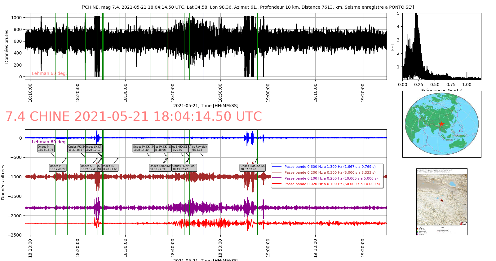The width and height of the screenshot is (496, 261).
Task: Click the Ondes SKIKKIKP 18:38:47.71 label
Action: 160,168
